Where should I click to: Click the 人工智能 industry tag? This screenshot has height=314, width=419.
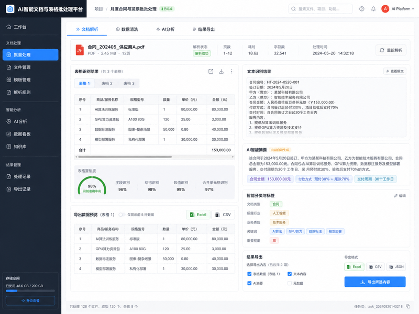click(279, 214)
